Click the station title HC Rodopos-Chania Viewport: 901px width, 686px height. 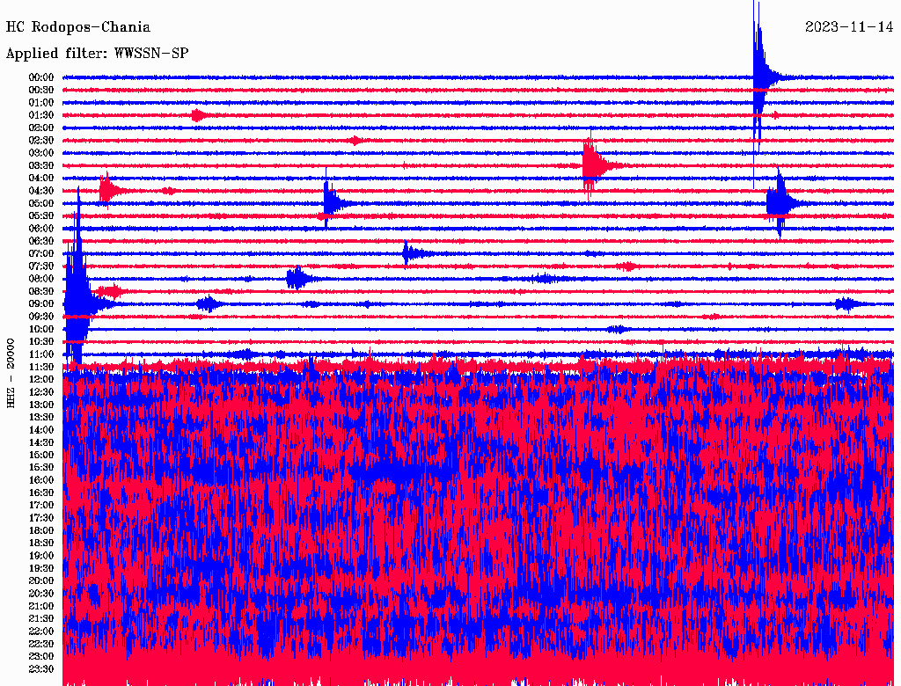tap(78, 27)
